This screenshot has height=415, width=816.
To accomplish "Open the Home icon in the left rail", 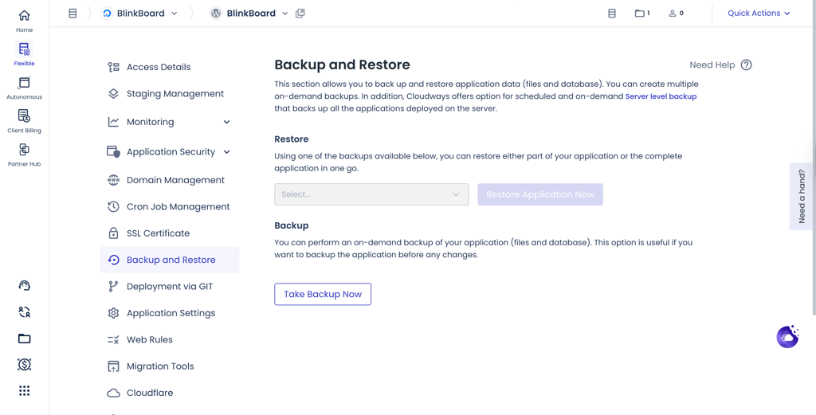I will tap(24, 16).
